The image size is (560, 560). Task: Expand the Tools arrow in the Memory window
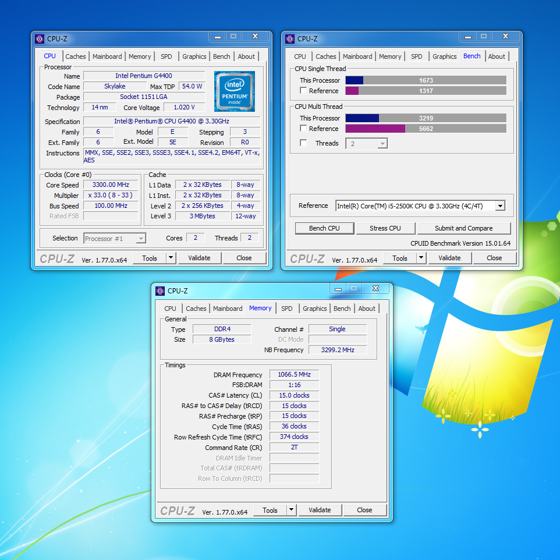pyautogui.click(x=292, y=509)
